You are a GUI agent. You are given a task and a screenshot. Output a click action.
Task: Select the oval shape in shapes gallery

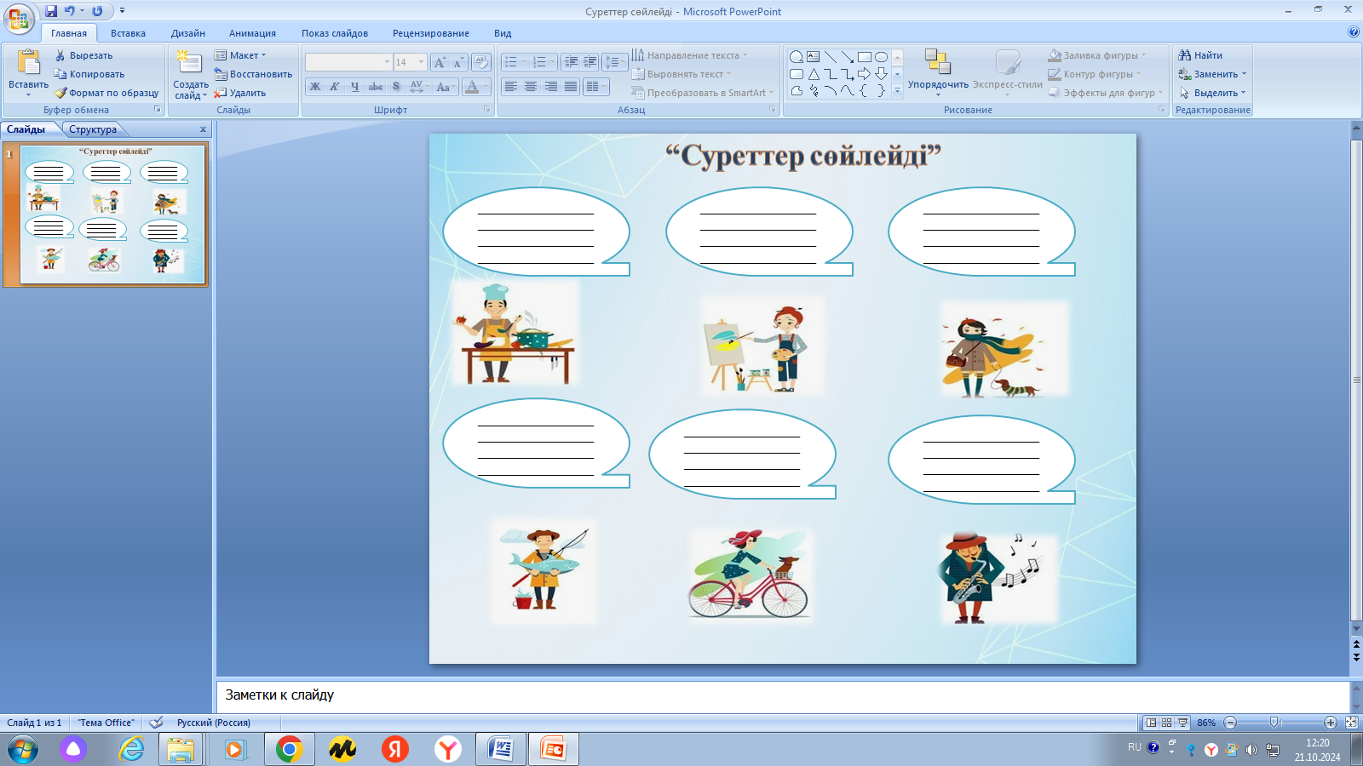tap(881, 57)
